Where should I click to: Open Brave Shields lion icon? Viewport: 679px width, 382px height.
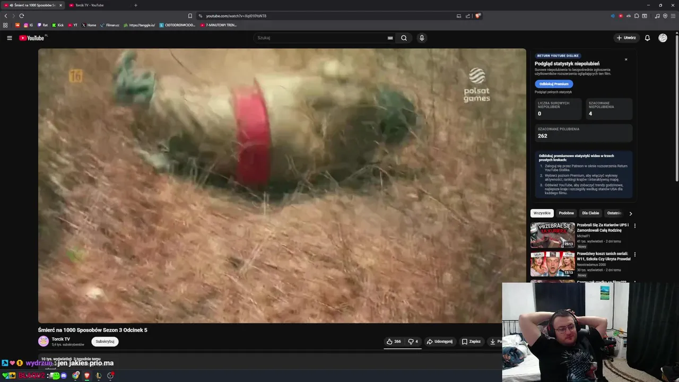pos(478,16)
